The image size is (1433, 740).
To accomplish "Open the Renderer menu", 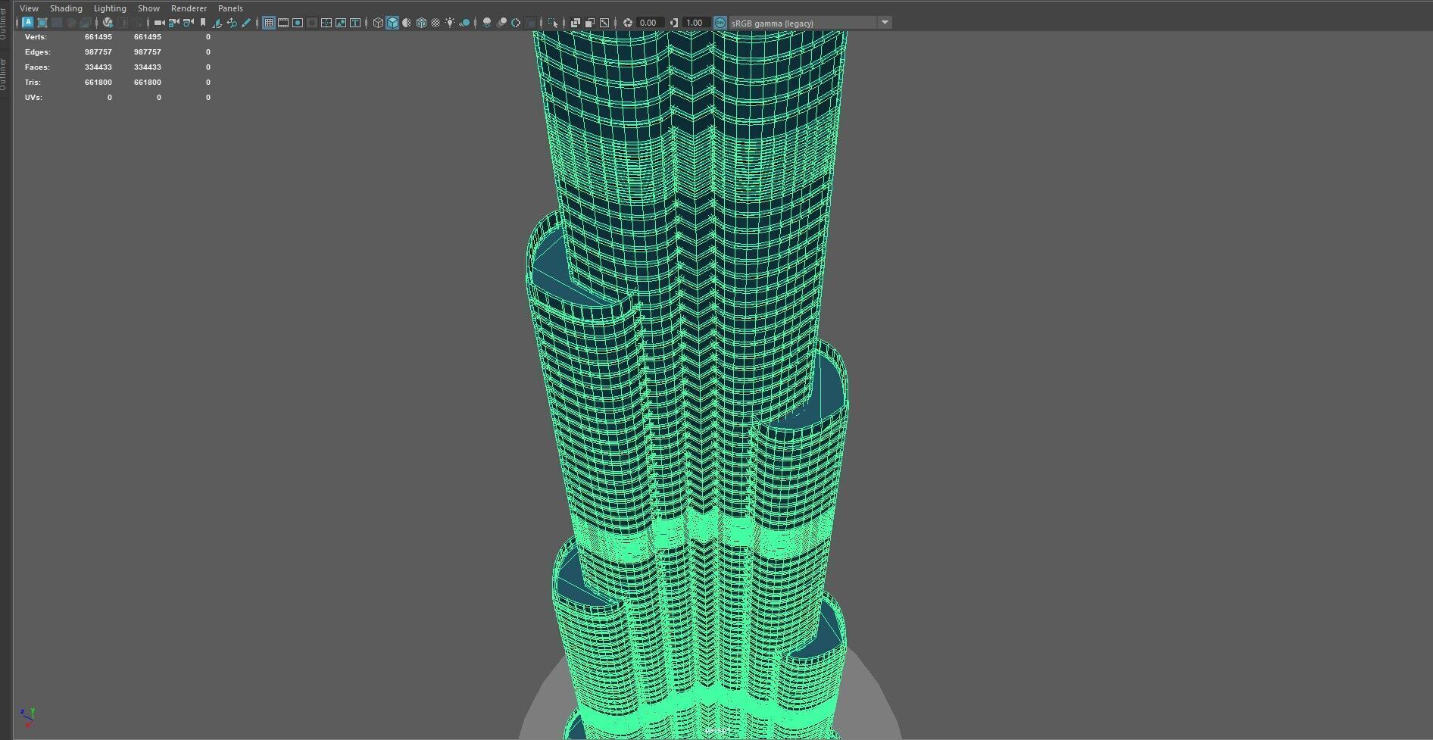I will click(x=189, y=8).
